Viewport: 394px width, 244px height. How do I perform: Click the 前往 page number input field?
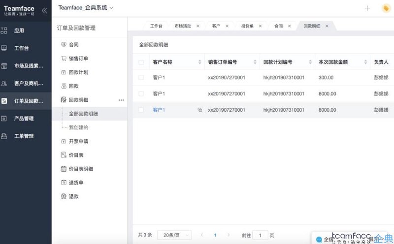260,235
